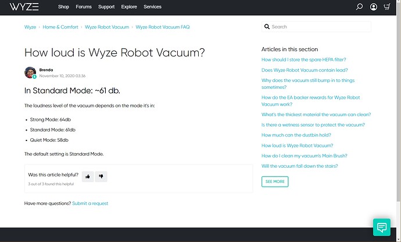Image resolution: width=401 pixels, height=242 pixels.
Task: Go to Wyze Robot Vacuum breadcrumb
Action: [x=107, y=27]
